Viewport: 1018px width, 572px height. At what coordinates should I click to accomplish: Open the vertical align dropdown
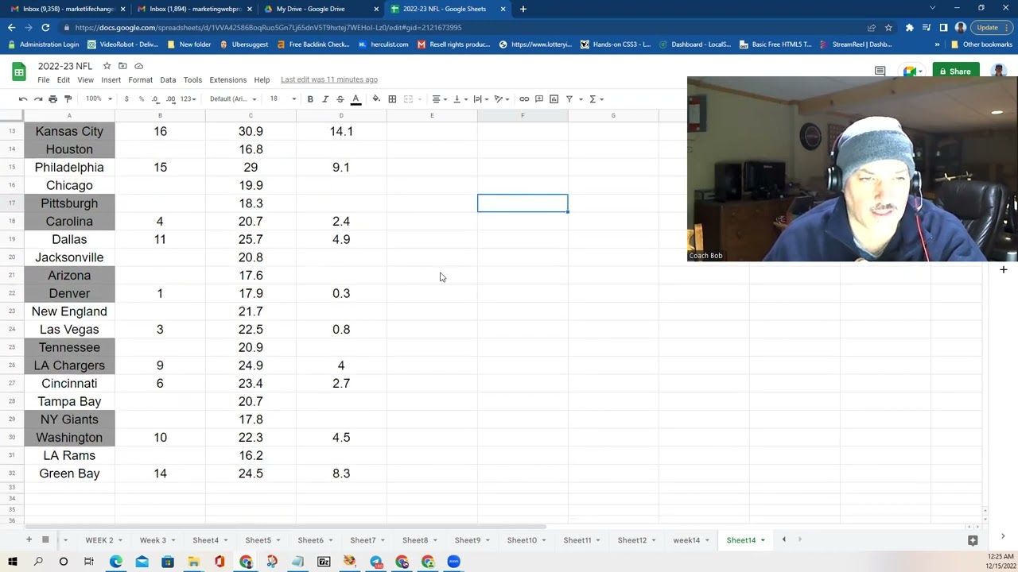coord(460,99)
